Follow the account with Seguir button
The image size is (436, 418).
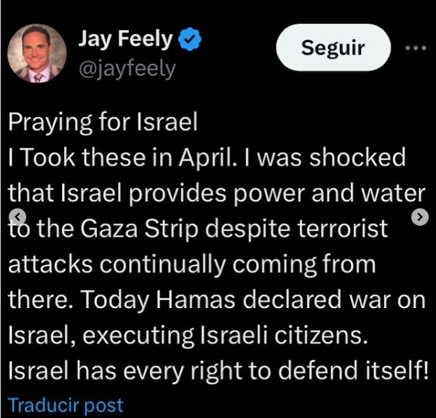[333, 47]
